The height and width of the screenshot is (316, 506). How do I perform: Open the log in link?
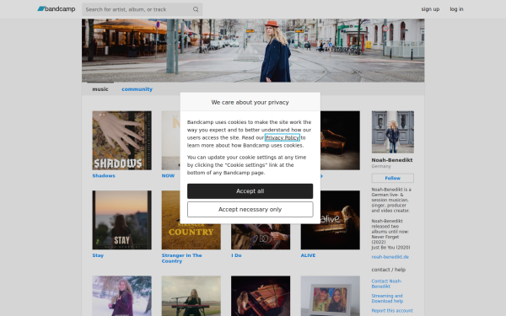456,9
